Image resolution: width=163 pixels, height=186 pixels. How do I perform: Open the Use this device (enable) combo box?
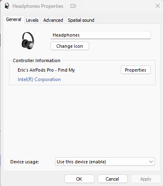click(105, 162)
